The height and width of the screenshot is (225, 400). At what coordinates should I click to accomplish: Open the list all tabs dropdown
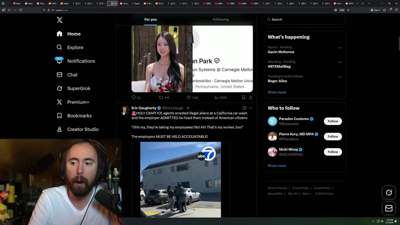(x=369, y=3)
